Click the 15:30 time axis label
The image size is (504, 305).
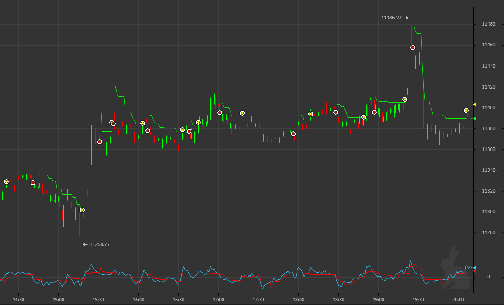(98, 300)
